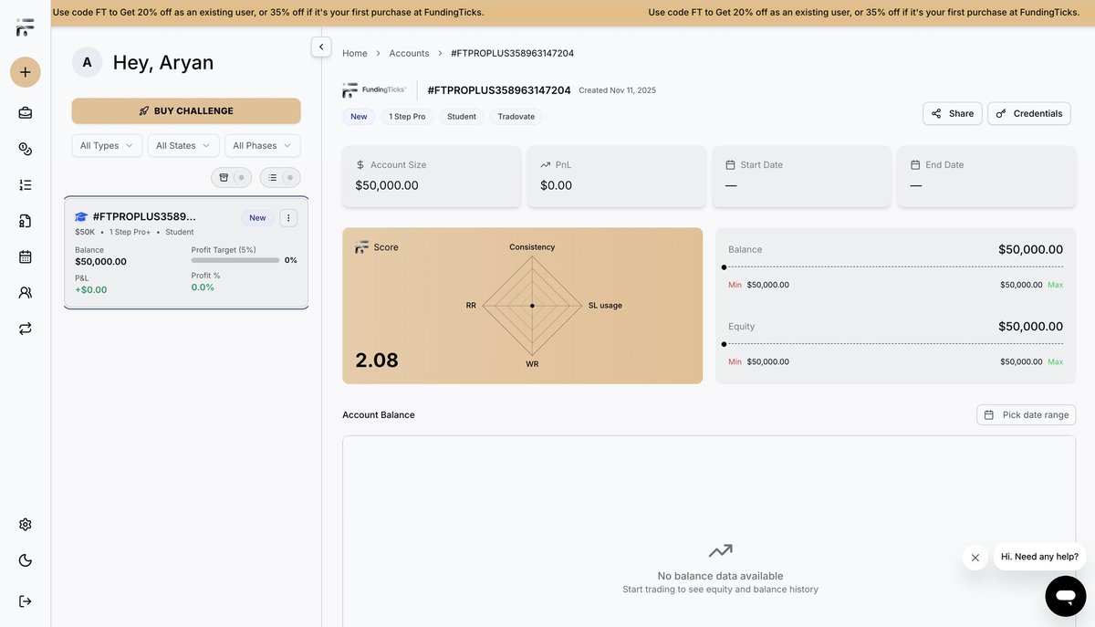The image size is (1095, 627).
Task: Click the logout icon in sidebar
Action: (x=26, y=601)
